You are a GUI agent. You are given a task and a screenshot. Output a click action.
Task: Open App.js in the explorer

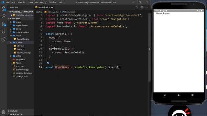[x=18, y=63]
